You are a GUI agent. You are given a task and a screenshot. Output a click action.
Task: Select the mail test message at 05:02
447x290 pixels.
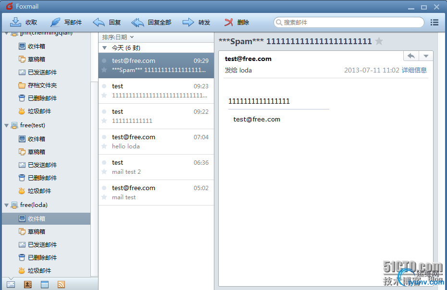pyautogui.click(x=156, y=193)
